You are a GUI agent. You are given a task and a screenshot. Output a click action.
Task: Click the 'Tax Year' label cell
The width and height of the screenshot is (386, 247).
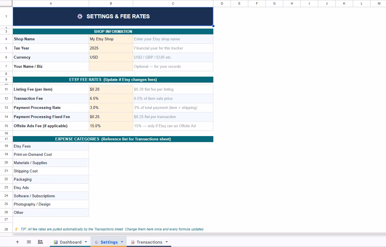coord(51,48)
